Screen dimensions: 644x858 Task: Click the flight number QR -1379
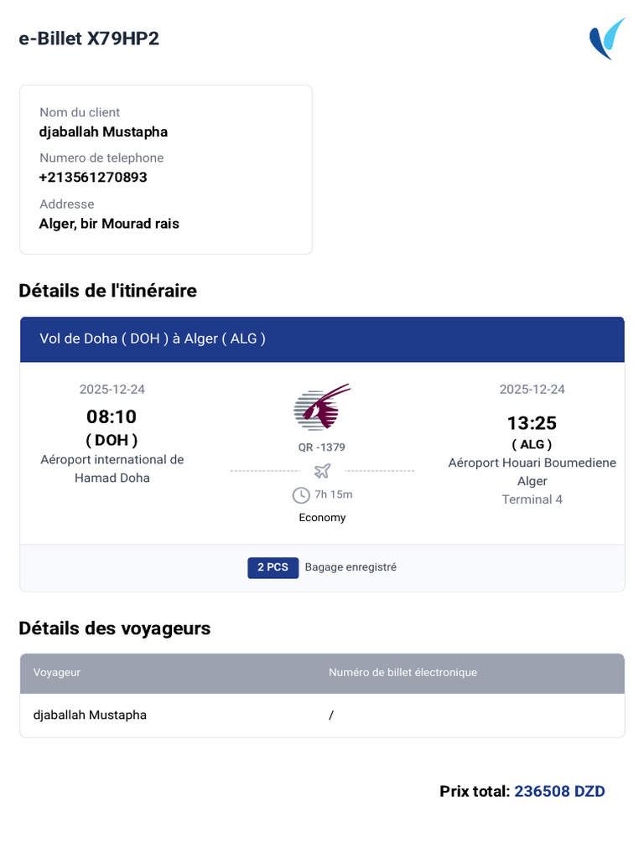tap(321, 447)
